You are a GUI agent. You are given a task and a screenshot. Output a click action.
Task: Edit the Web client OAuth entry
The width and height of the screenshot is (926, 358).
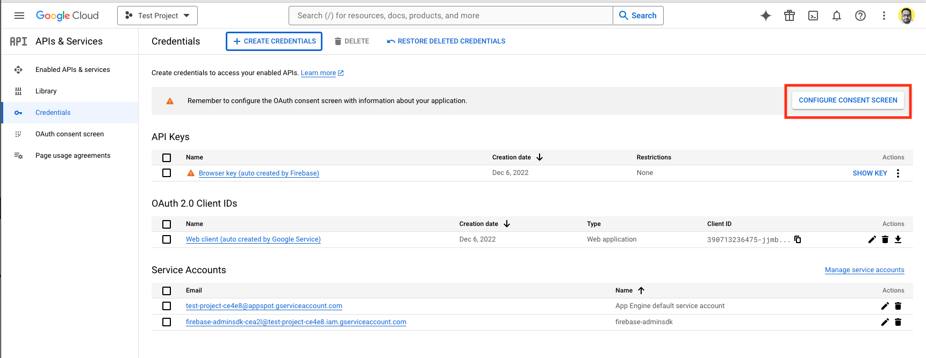click(x=872, y=239)
